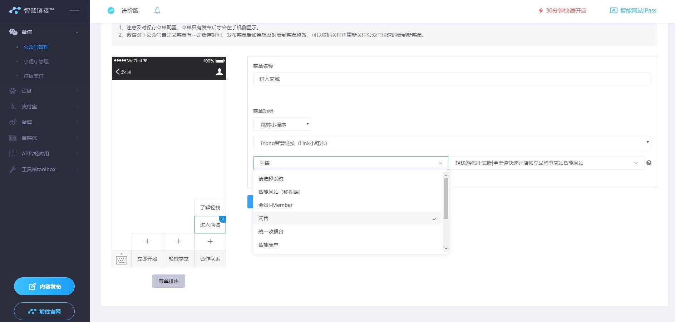Click the keyboard icon in phone preview
The height and width of the screenshot is (322, 675).
(122, 259)
